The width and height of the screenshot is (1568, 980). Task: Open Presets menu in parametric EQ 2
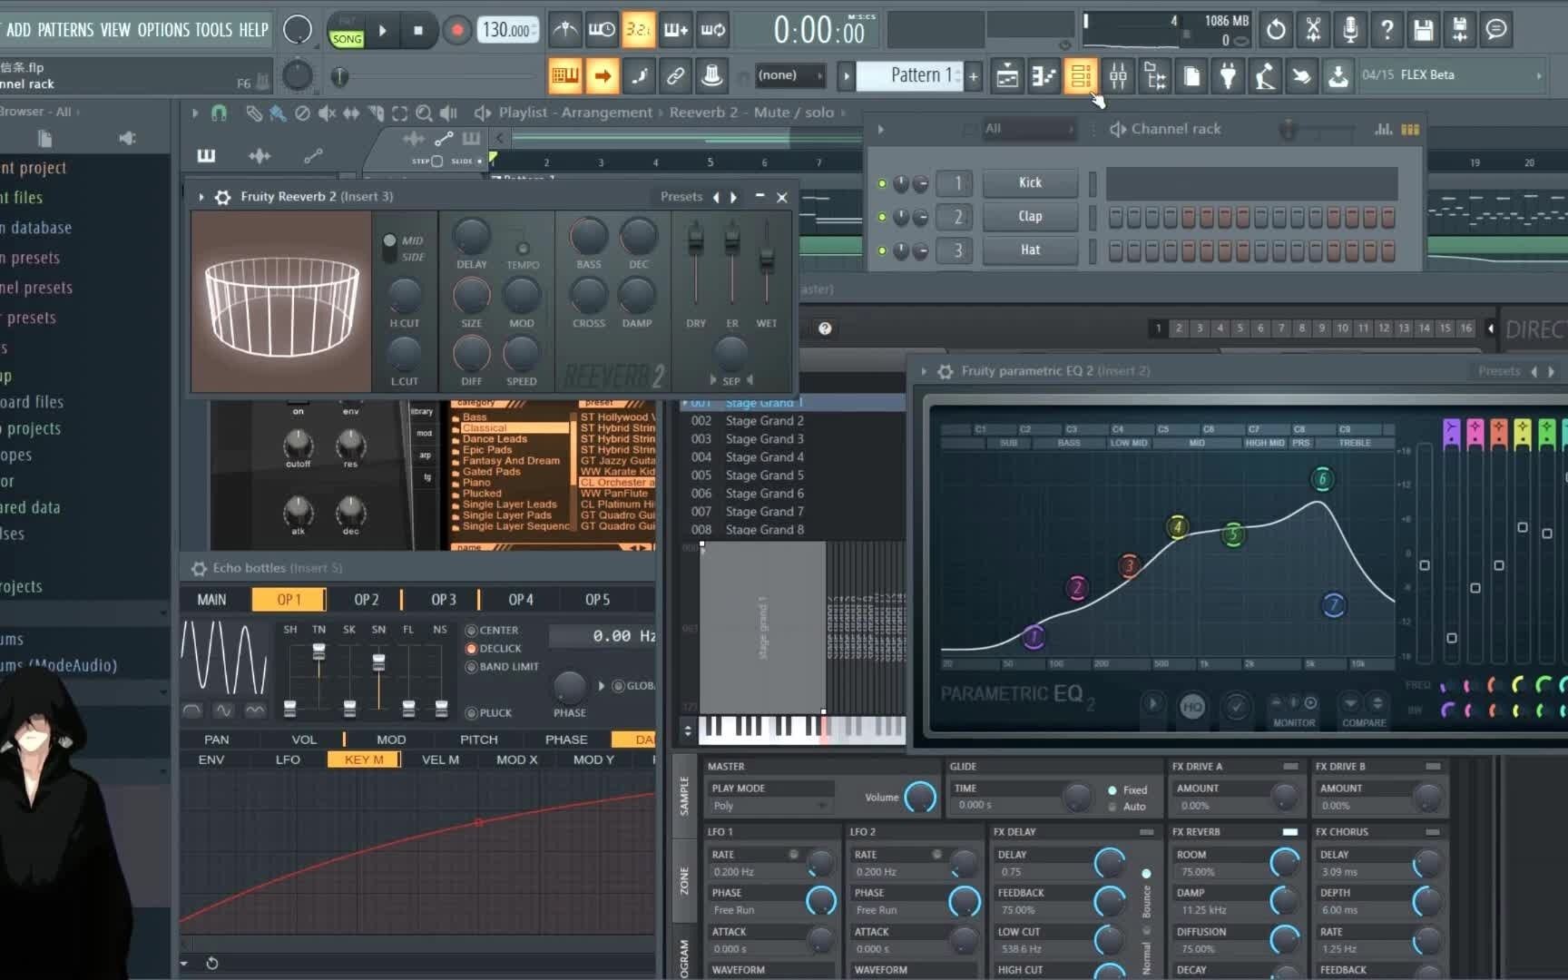pos(1498,371)
